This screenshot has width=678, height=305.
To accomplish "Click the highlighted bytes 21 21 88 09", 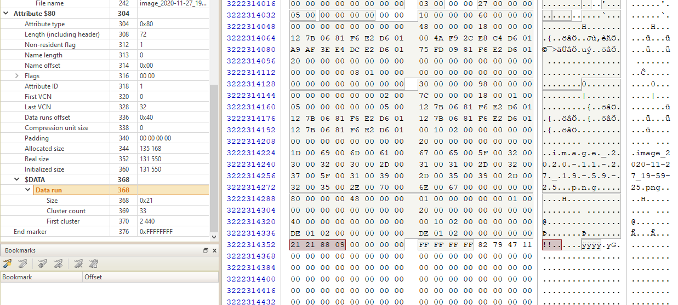I will click(318, 244).
